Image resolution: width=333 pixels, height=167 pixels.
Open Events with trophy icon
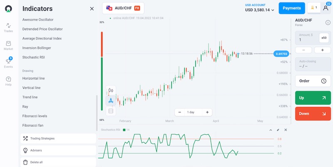click(8, 63)
